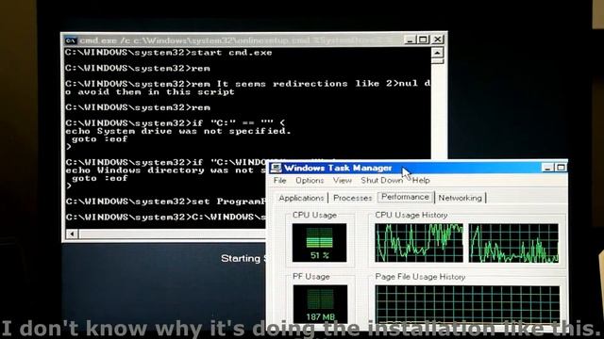Click the first CPU Usage History graph
Screen dimensions: 604x339
419,243
